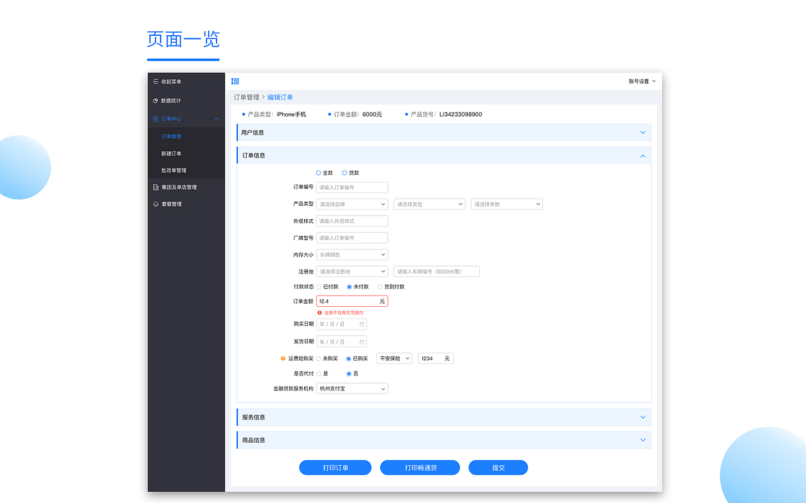The height and width of the screenshot is (503, 806).
Task: Go to 订单管理 in the breadcrumb
Action: point(246,97)
